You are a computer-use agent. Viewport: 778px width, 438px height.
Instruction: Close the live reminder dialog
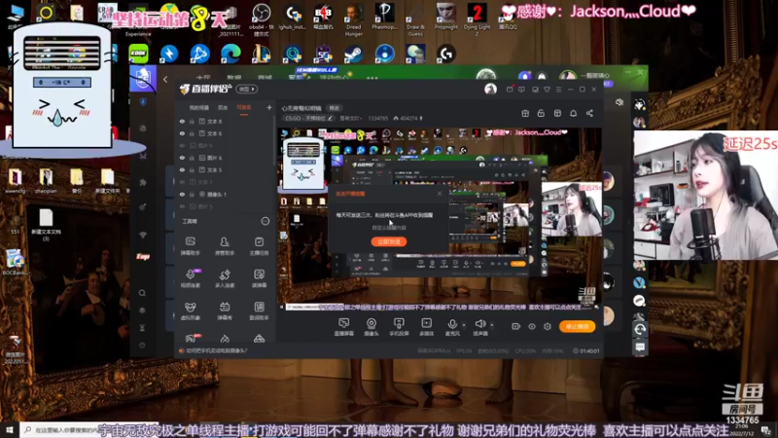[440, 194]
